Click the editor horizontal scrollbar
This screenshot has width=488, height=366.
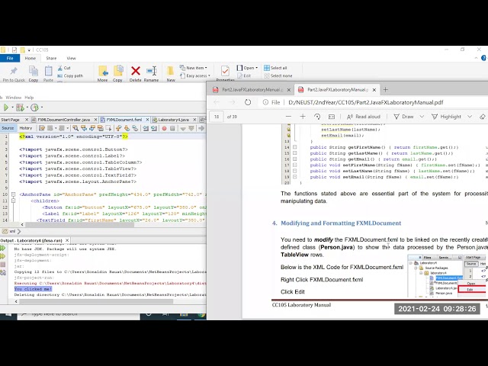pyautogui.click(x=79, y=224)
